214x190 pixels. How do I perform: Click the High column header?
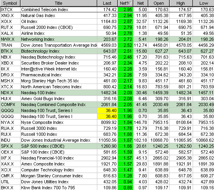coord(181,3)
